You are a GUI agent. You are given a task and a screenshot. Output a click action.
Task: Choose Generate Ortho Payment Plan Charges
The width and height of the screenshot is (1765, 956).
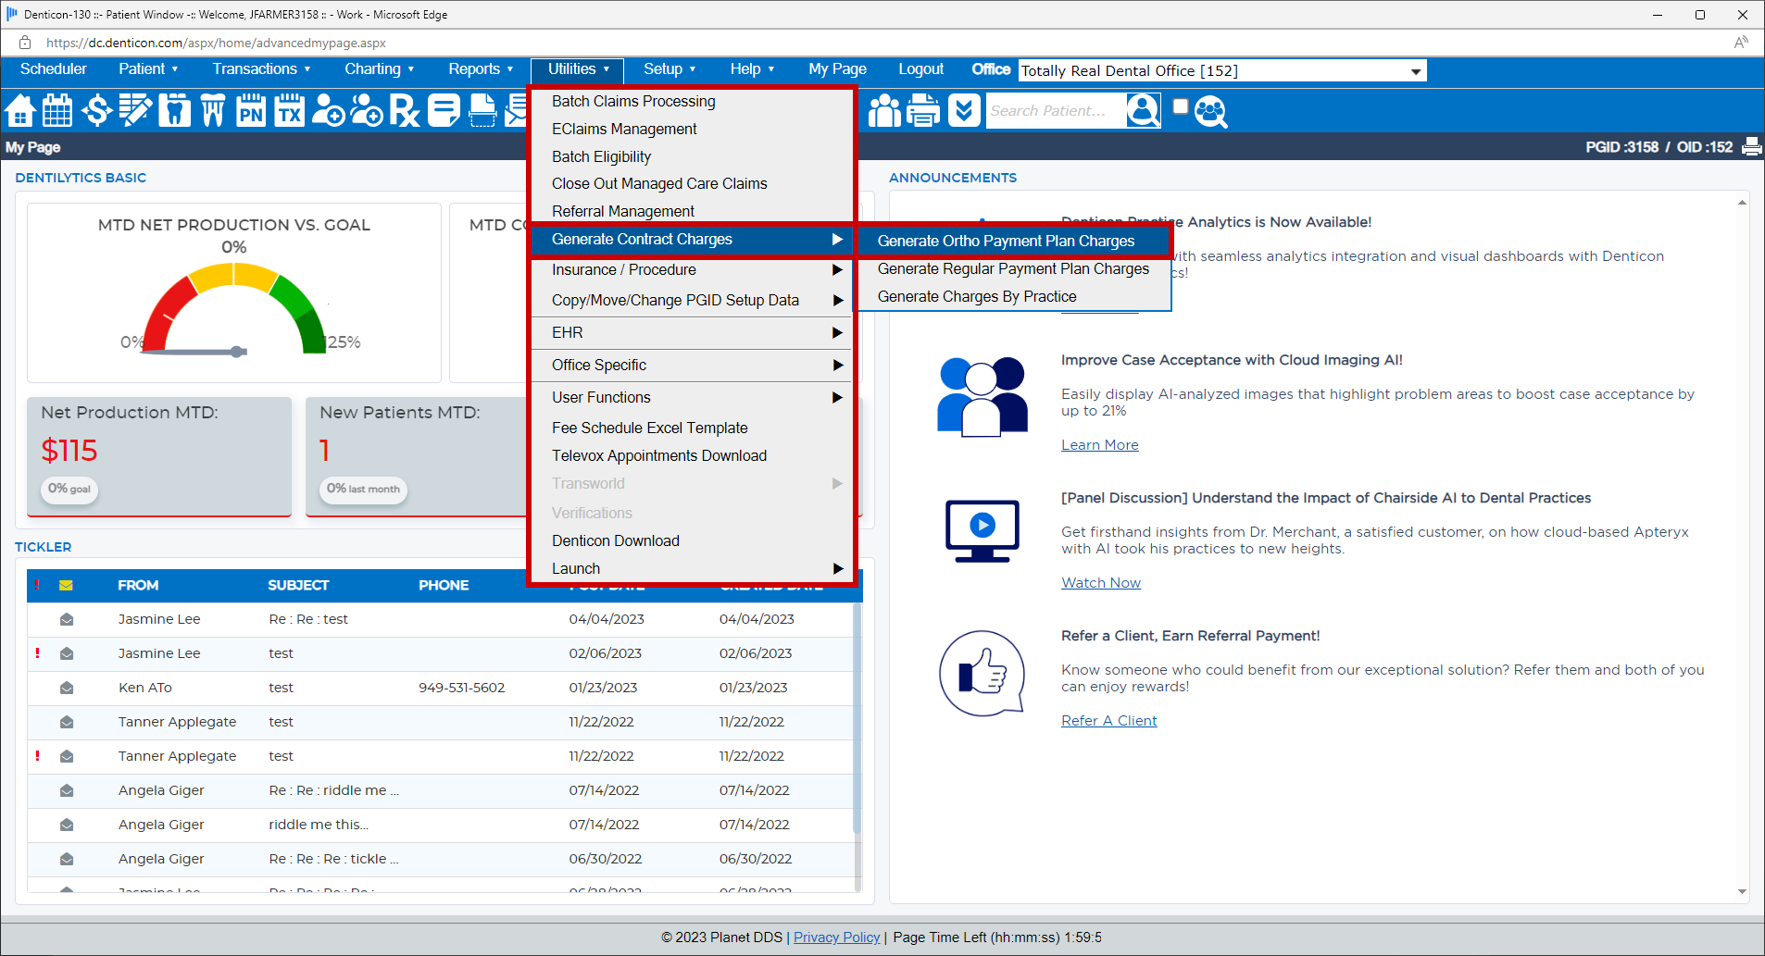pos(1014,242)
